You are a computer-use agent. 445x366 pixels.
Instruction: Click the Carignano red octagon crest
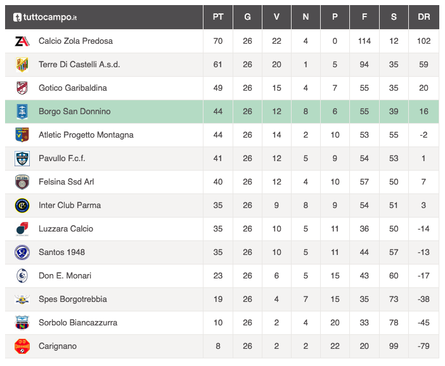[22, 346]
